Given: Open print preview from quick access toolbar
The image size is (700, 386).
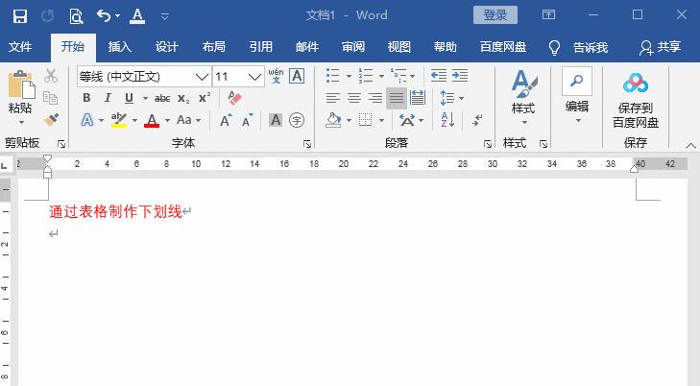Looking at the screenshot, I should tap(77, 16).
